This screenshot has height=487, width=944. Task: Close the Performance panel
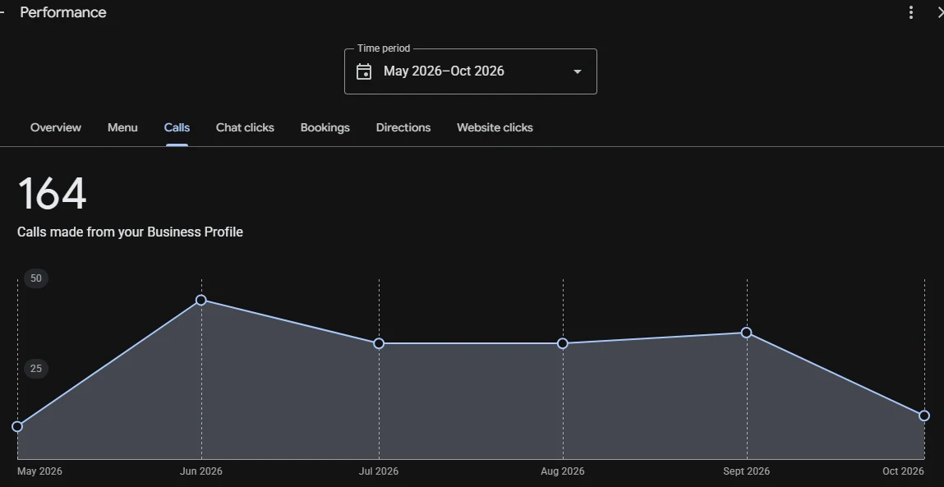pos(939,12)
